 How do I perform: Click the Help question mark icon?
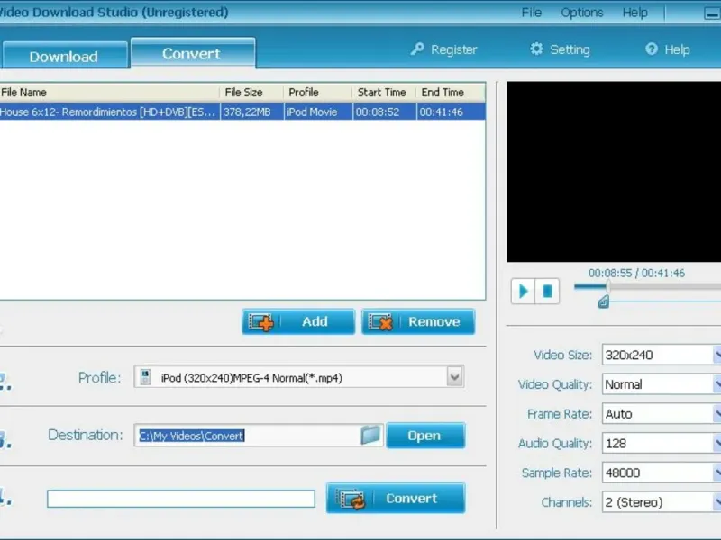(652, 49)
